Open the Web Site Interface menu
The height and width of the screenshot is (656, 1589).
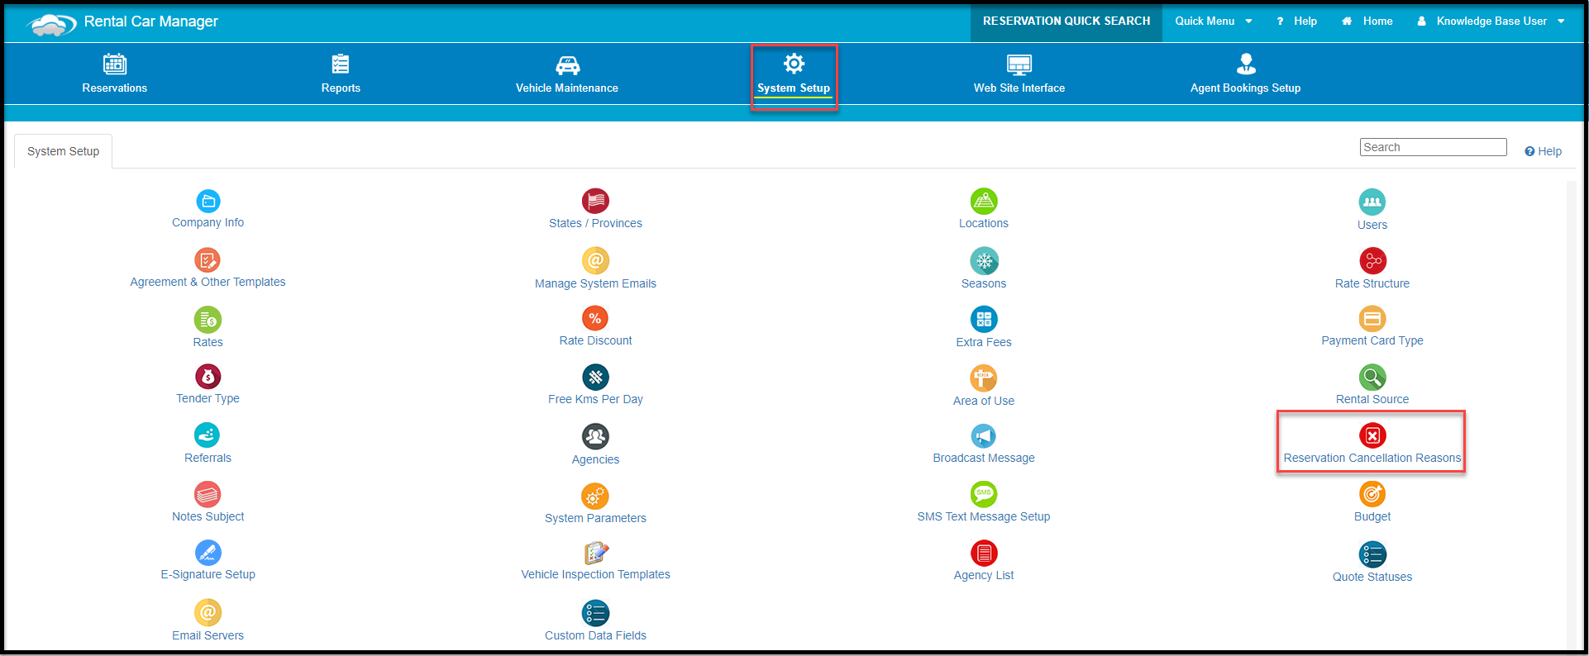pos(1019,74)
